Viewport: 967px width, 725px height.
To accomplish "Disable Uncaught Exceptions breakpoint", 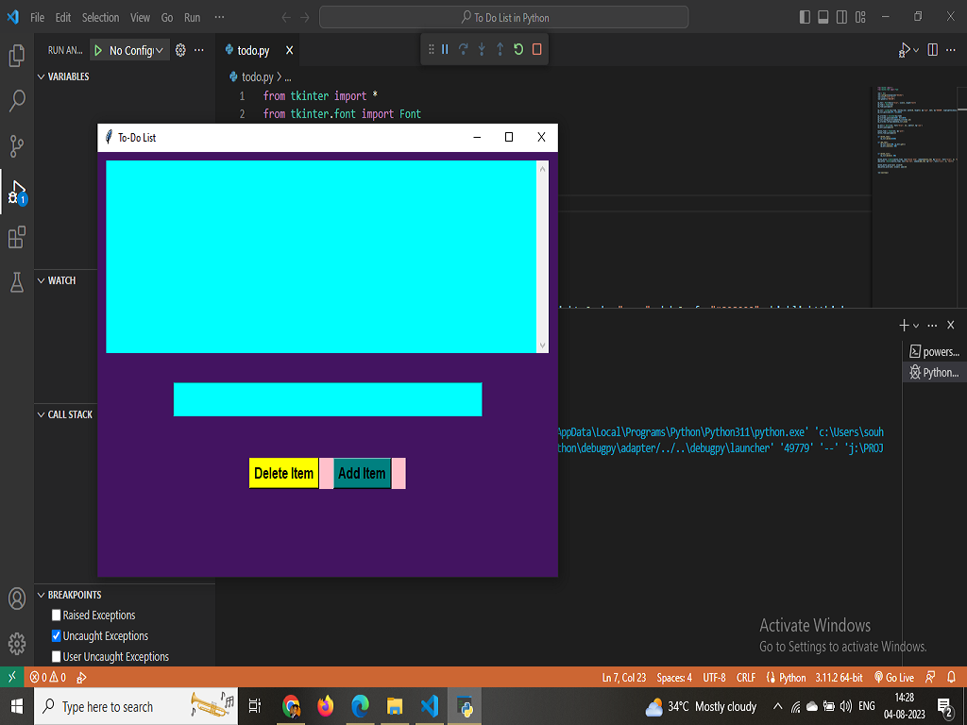I will 55,635.
